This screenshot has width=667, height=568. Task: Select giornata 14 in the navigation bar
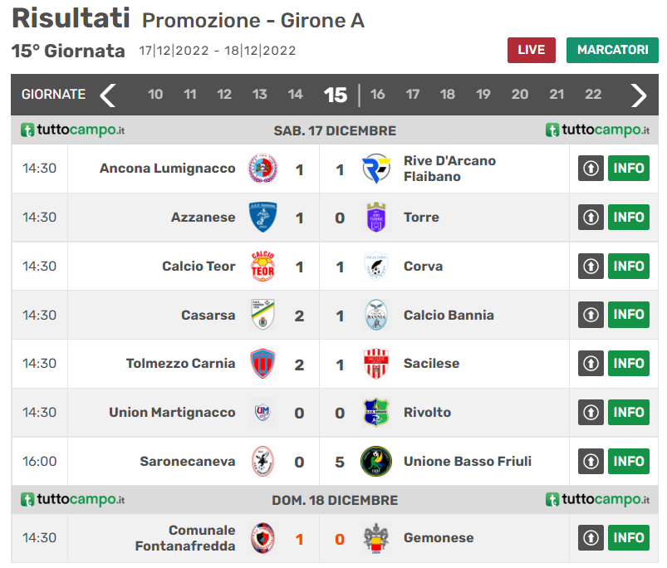(295, 95)
